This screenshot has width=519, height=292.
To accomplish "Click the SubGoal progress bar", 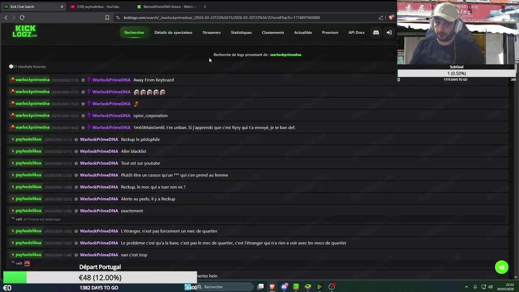I will [457, 73].
